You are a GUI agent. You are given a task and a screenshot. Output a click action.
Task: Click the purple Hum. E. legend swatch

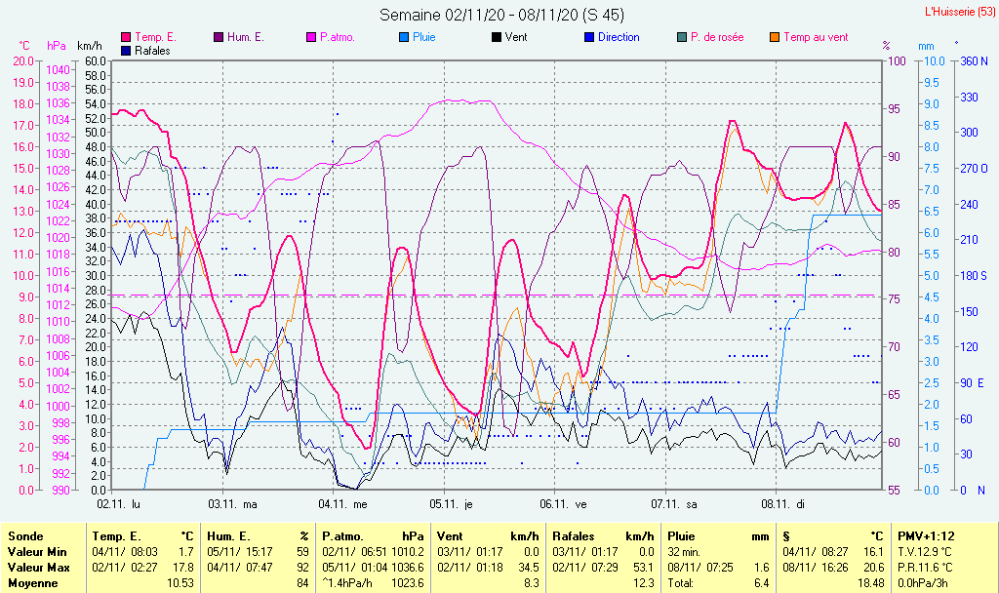[219, 38]
